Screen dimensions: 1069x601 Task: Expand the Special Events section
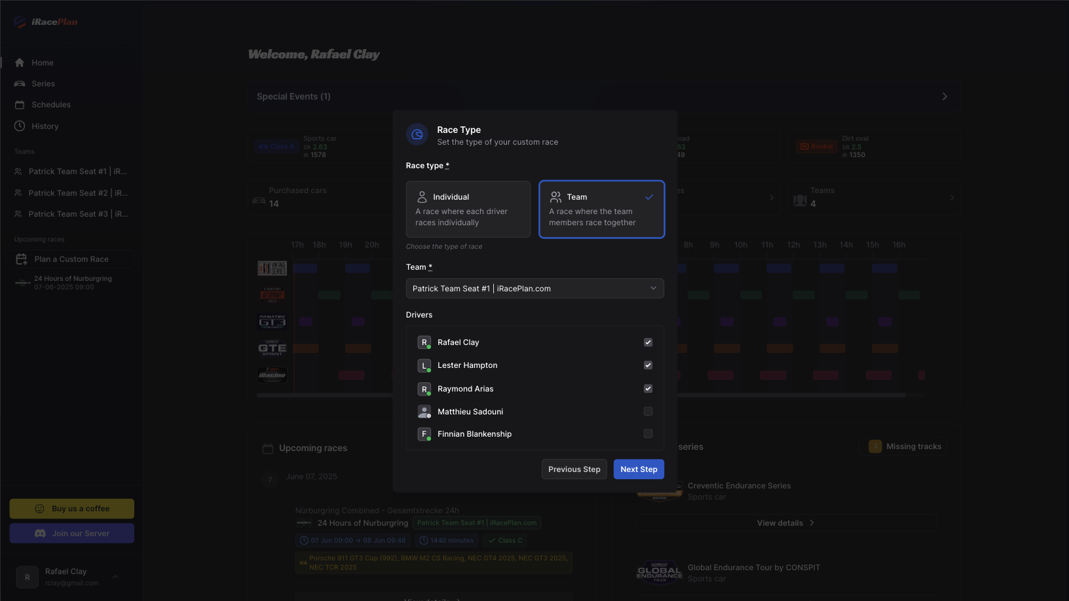pyautogui.click(x=945, y=96)
